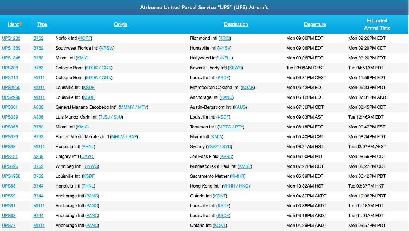Click B752 type in UPS1233 row
409x231 pixels.
(x=38, y=38)
